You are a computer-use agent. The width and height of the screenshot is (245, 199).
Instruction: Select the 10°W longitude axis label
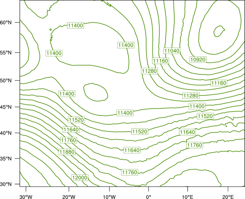[x=109, y=197]
